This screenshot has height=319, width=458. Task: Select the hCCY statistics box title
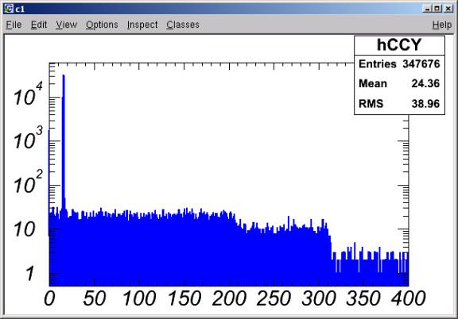click(399, 45)
